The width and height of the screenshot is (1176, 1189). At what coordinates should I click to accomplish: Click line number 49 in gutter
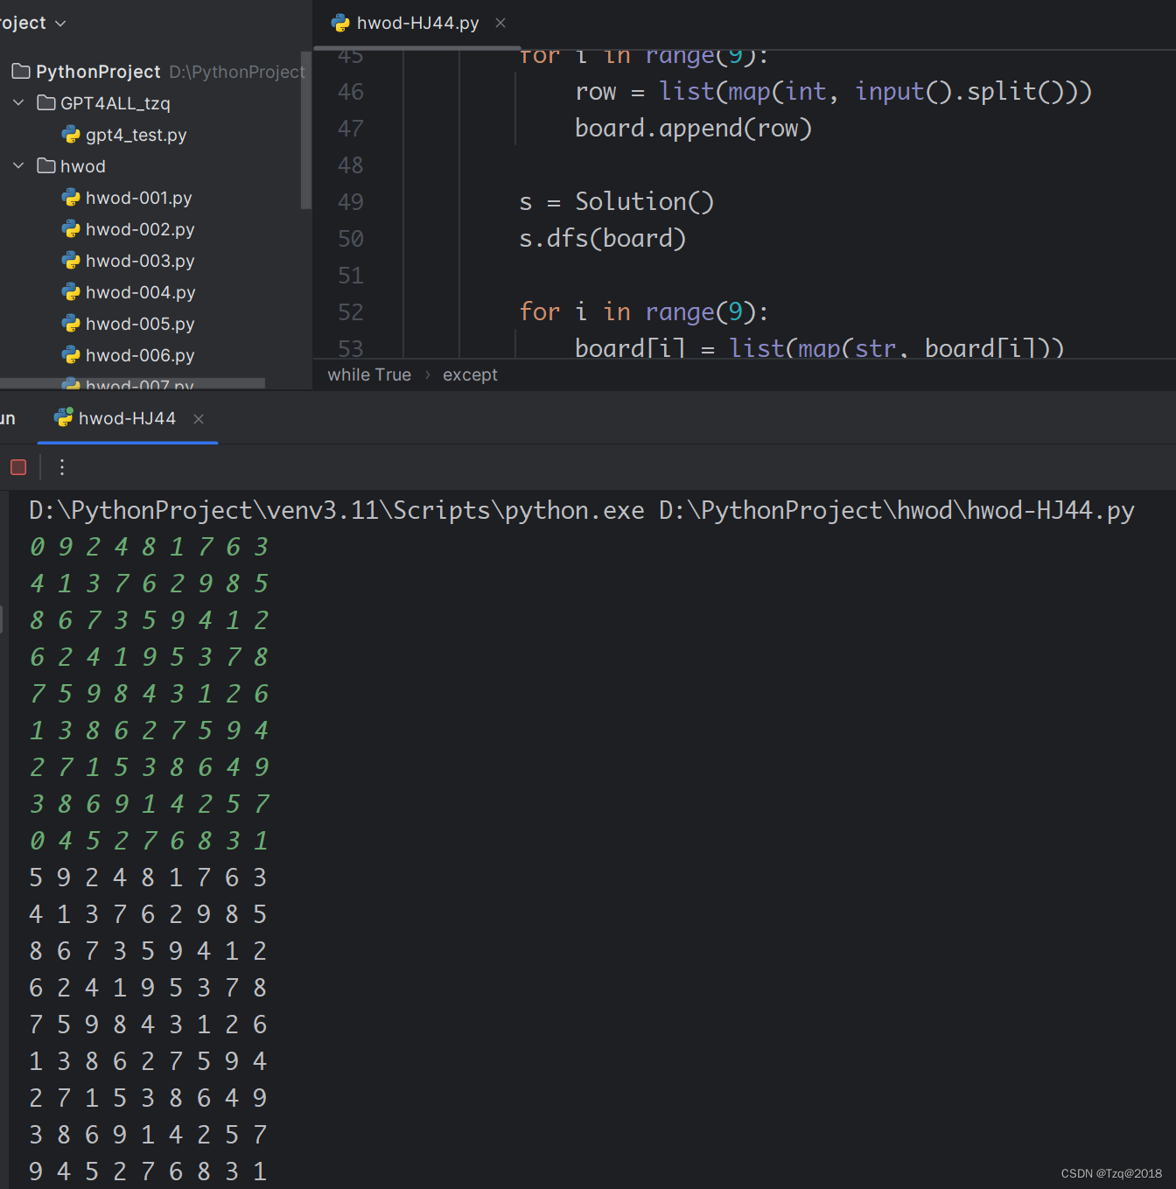click(x=351, y=202)
